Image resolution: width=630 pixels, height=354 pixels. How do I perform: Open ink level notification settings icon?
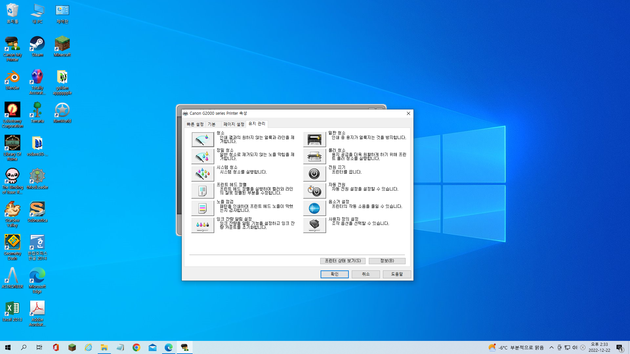(x=202, y=225)
